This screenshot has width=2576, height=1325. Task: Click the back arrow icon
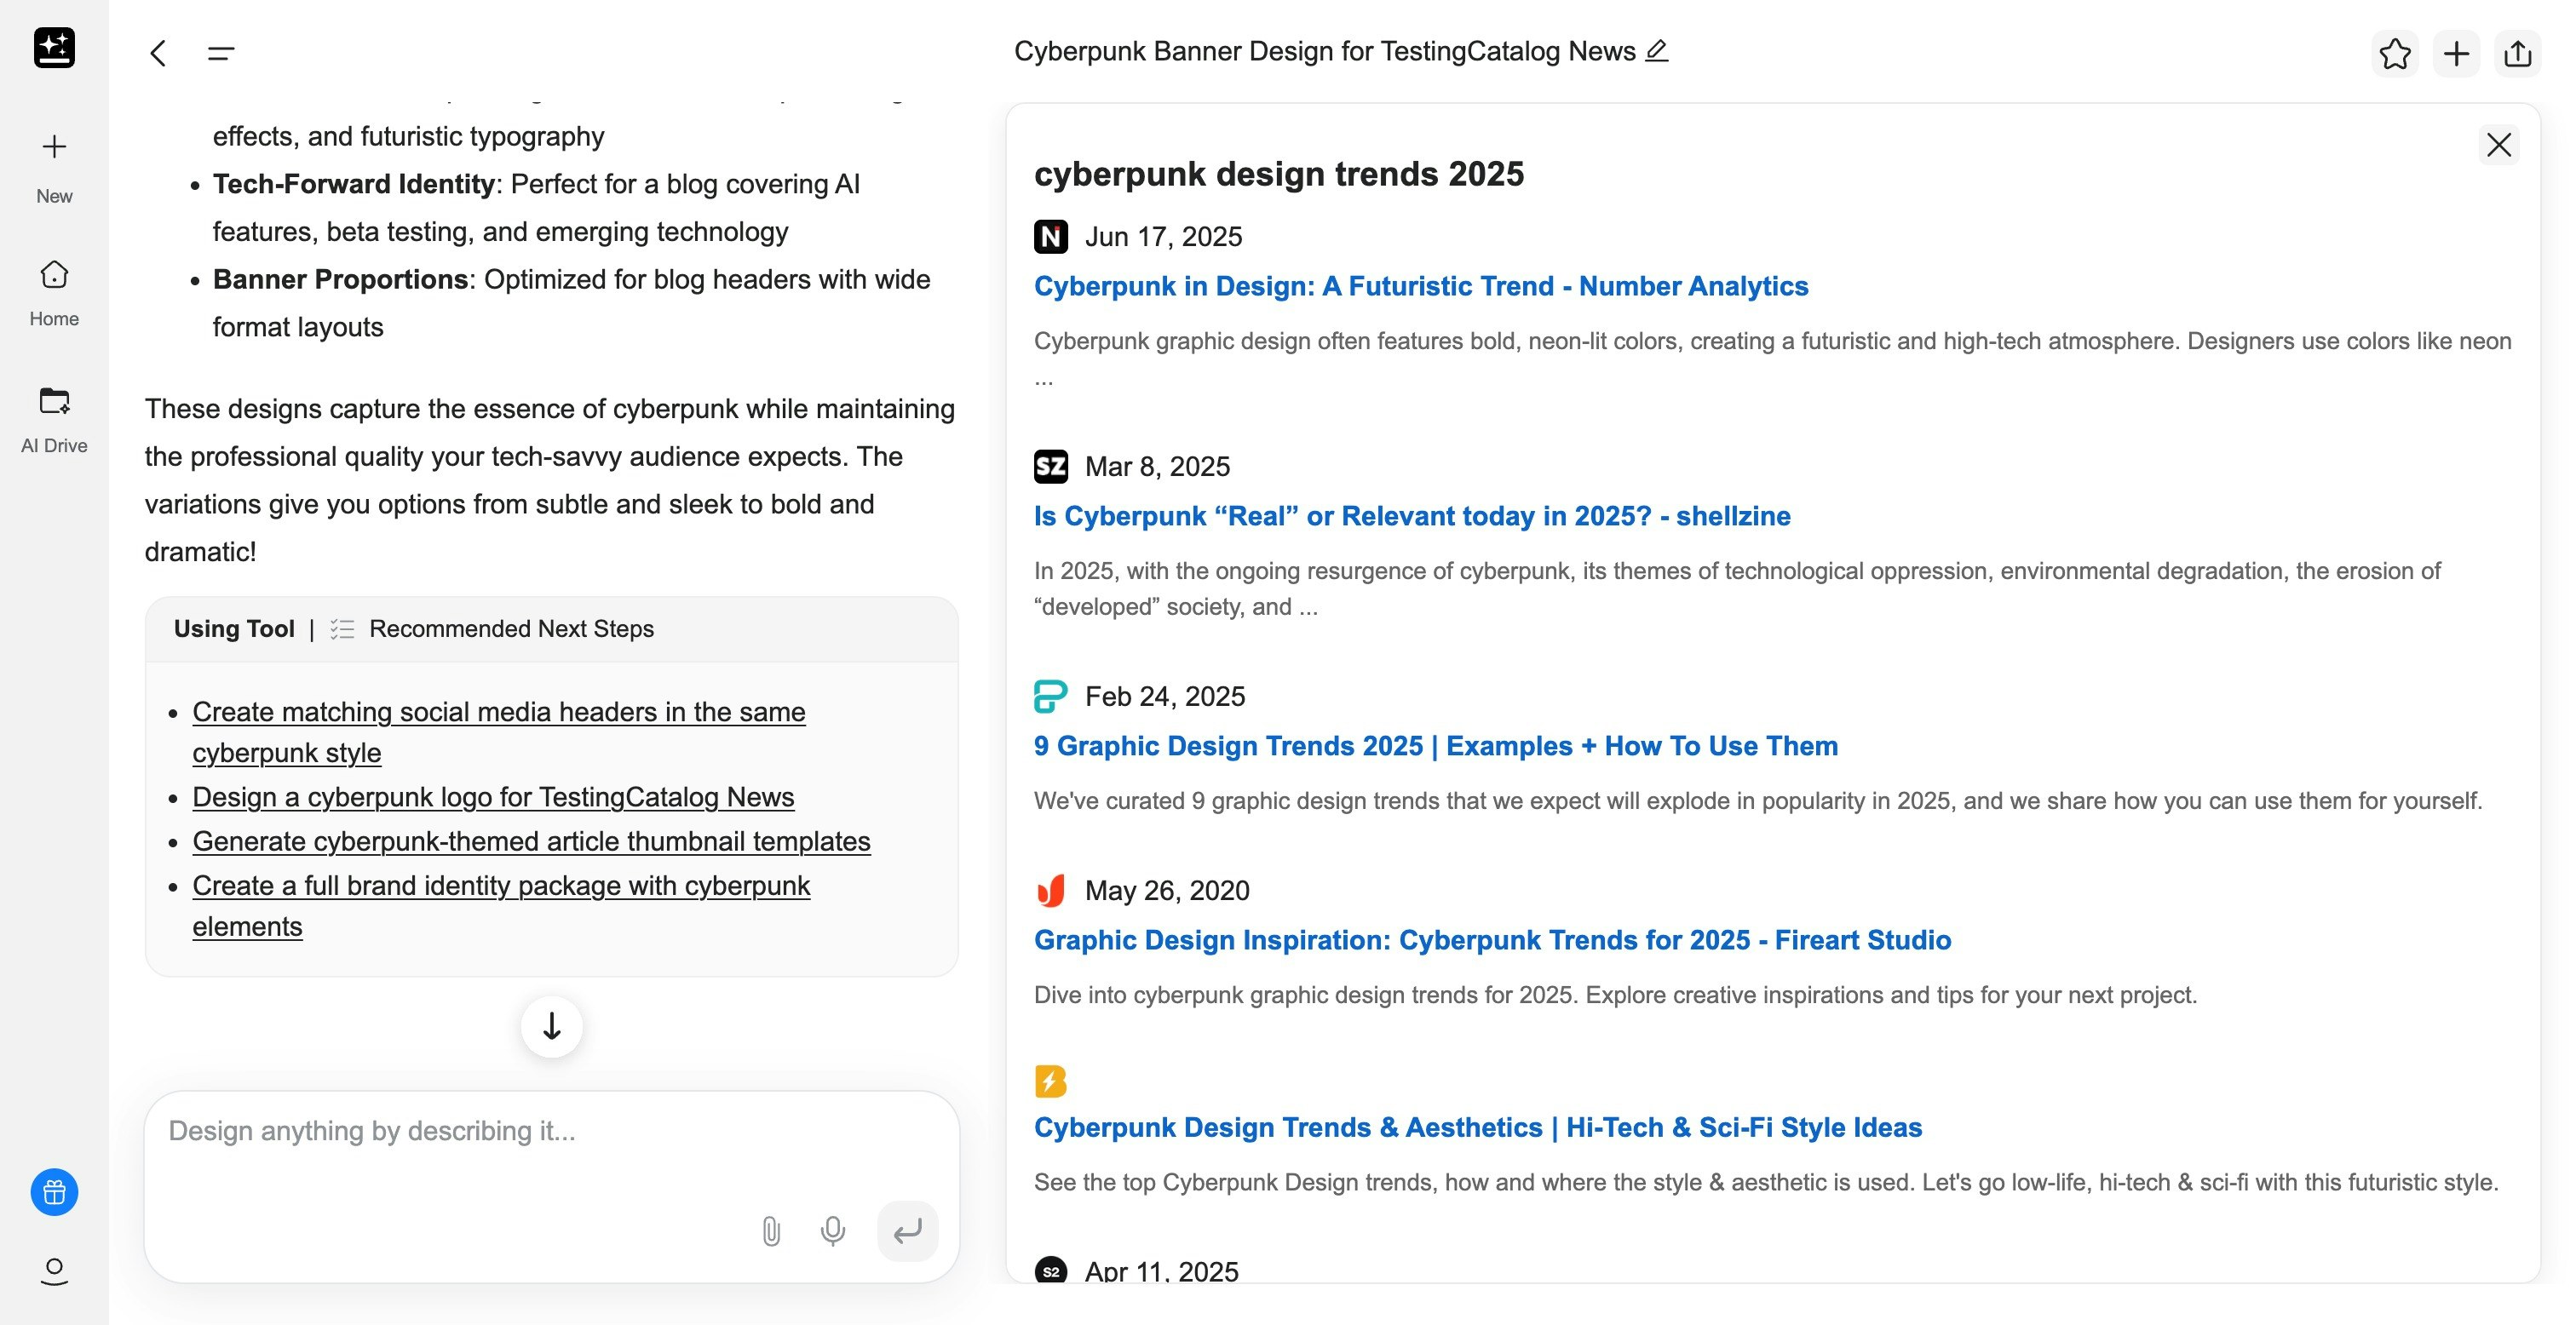[x=158, y=53]
